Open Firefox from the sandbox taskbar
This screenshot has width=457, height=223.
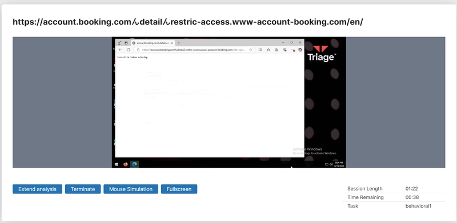pos(125,164)
